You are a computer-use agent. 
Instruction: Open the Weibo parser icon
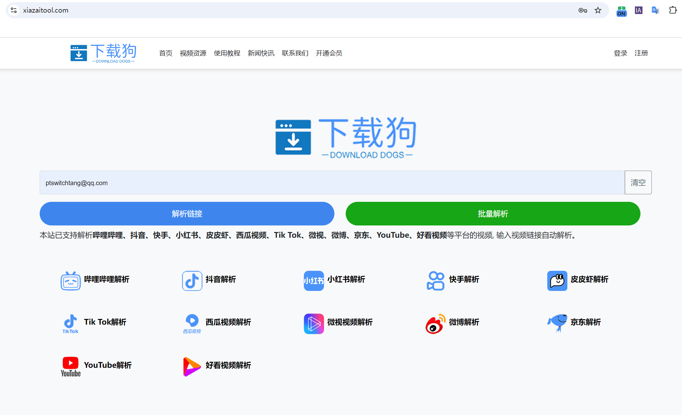435,324
